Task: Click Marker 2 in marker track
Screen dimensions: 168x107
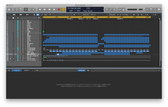Action: [70, 19]
